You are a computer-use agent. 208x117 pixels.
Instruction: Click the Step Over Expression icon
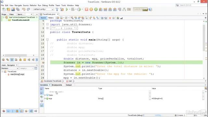click(105, 9)
